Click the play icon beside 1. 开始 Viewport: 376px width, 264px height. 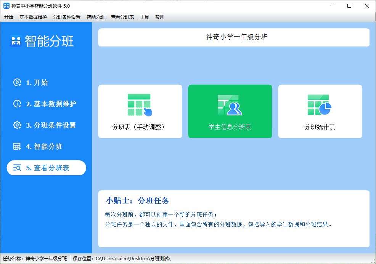pyautogui.click(x=17, y=82)
